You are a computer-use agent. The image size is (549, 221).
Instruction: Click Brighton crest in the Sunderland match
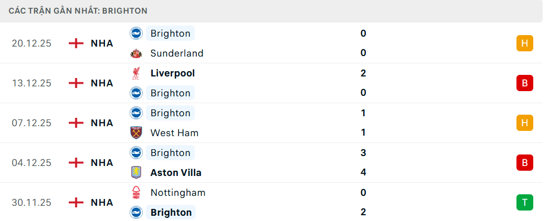click(136, 34)
